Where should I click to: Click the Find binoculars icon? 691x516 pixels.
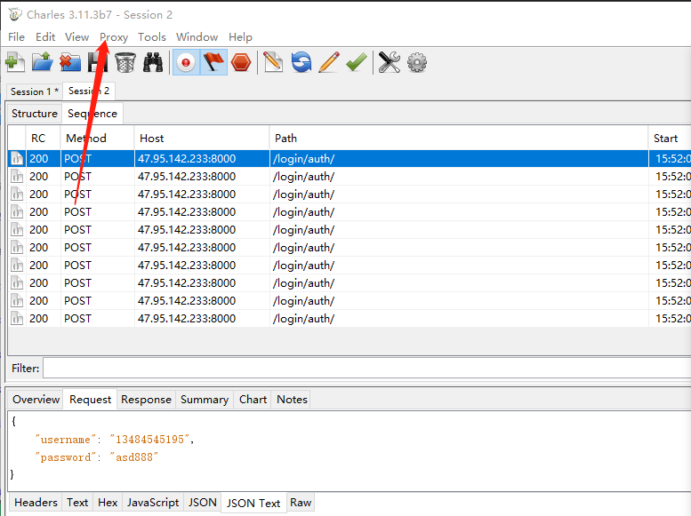point(153,62)
